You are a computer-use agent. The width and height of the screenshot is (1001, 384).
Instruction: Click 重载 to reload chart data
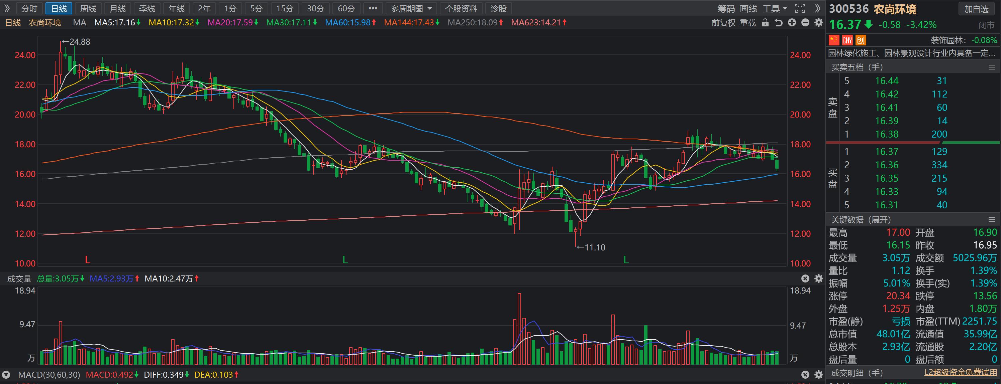(x=747, y=22)
